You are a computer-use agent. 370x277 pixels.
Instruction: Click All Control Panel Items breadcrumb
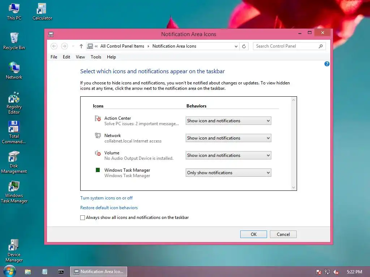[122, 46]
